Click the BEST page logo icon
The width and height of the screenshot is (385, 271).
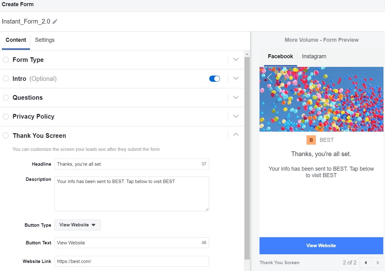pos(311,140)
